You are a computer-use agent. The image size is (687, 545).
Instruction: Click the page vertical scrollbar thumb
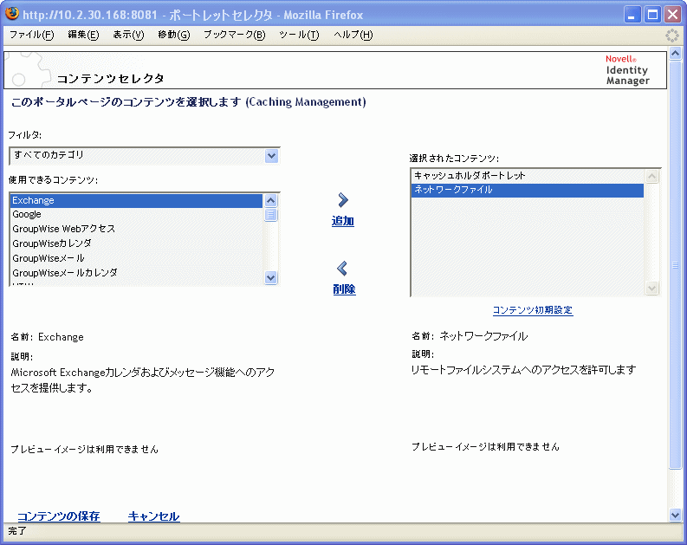tap(676, 265)
